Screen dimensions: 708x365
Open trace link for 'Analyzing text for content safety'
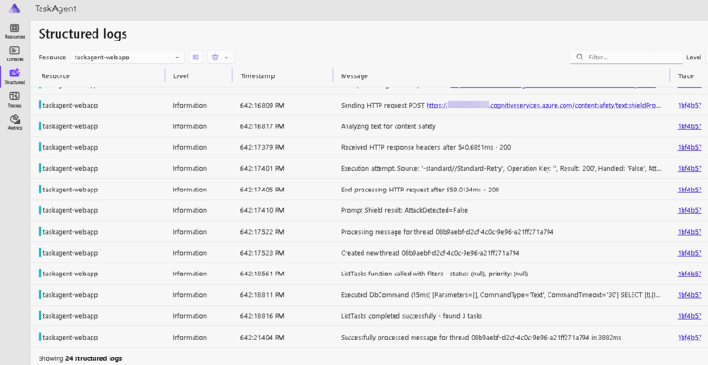tap(689, 126)
